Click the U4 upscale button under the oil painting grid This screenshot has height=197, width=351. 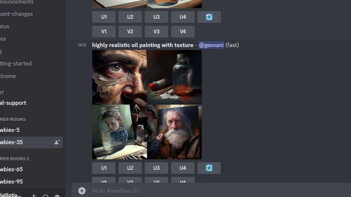[183, 168]
